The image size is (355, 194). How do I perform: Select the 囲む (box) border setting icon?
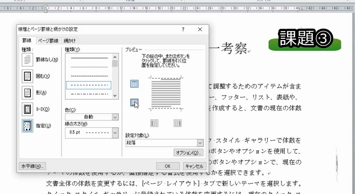pos(27,76)
